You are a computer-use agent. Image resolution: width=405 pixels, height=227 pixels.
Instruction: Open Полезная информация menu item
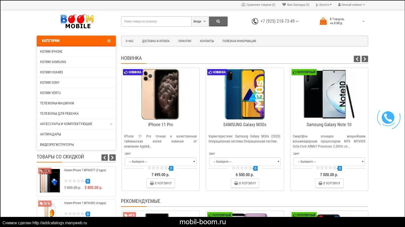coord(239,41)
